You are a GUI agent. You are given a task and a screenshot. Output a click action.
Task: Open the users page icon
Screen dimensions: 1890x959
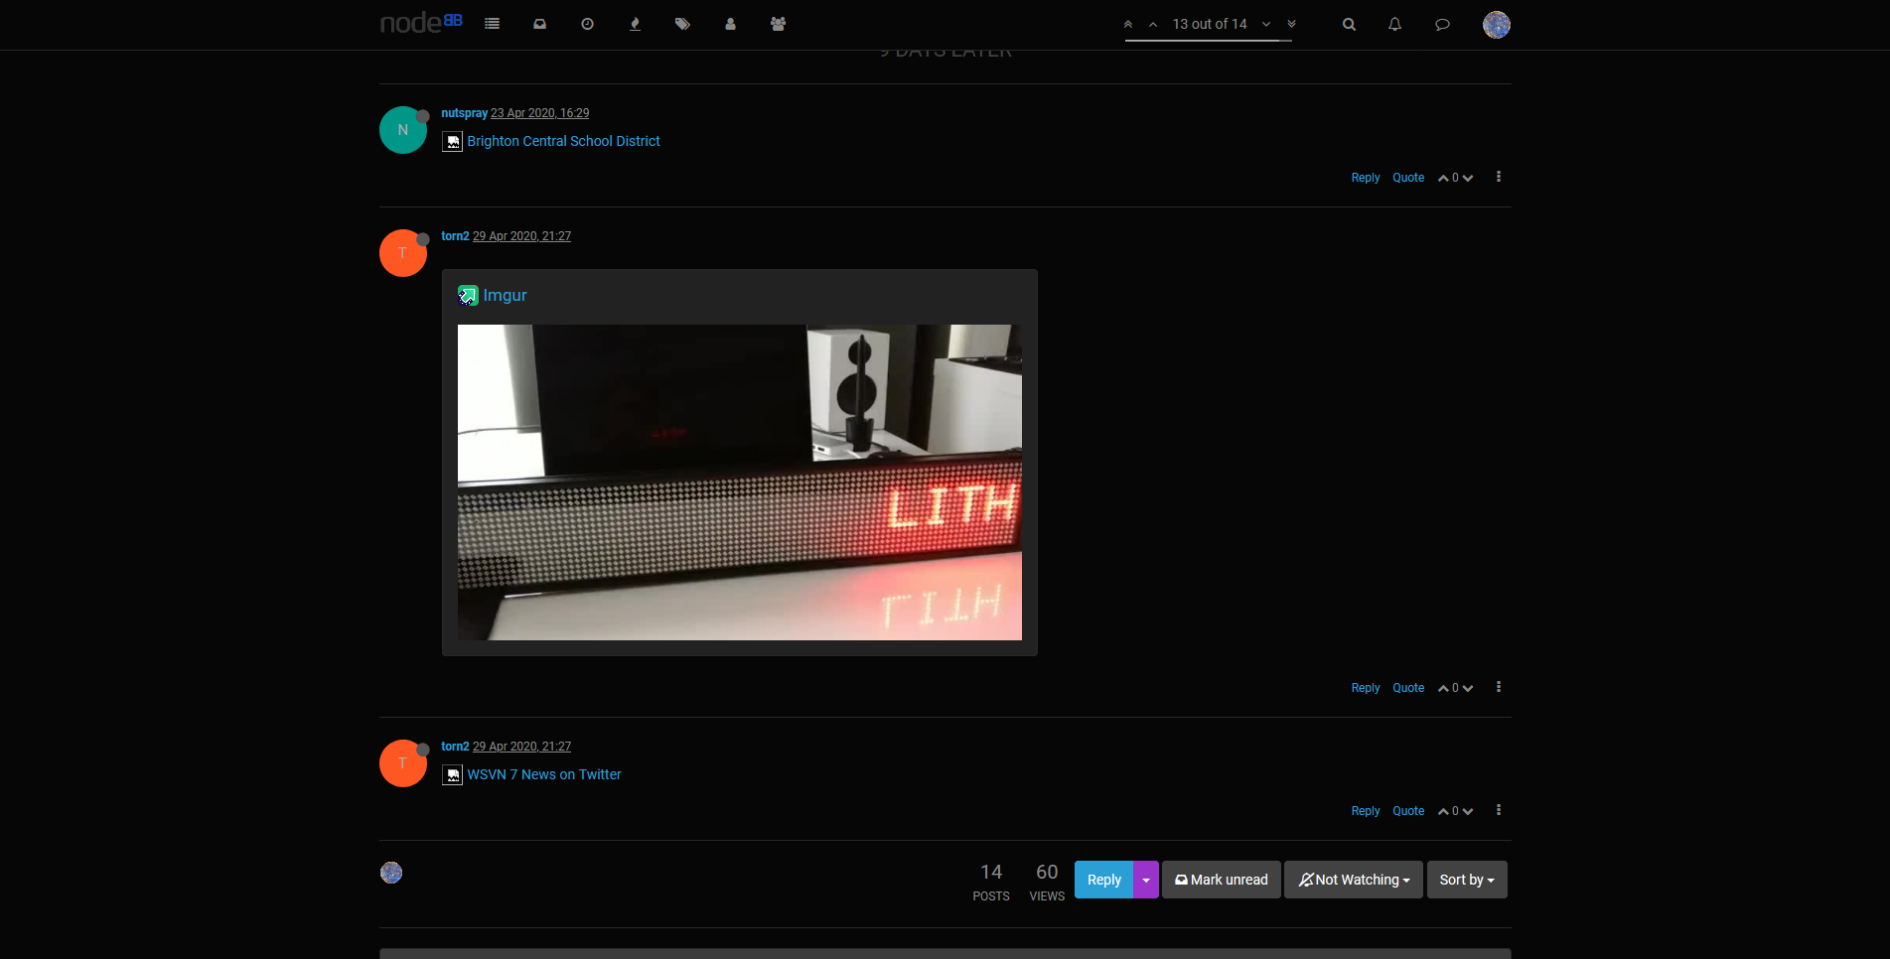730,24
